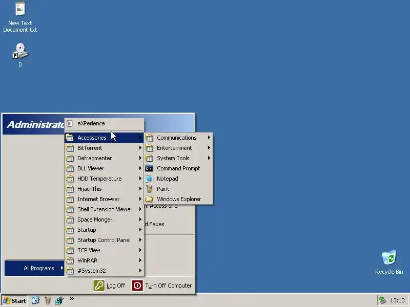Click the Startup Control Panel folder icon
Image resolution: width=410 pixels, height=307 pixels.
click(70, 240)
